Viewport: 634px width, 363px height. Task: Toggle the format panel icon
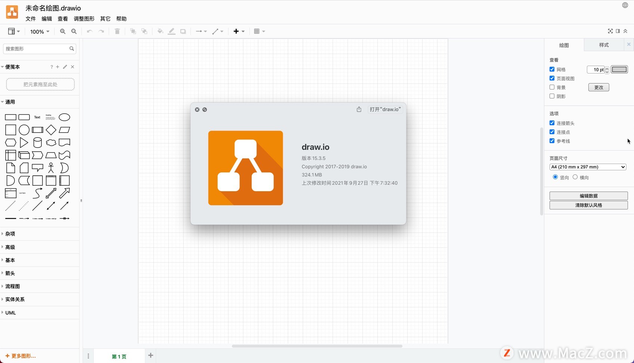click(618, 31)
